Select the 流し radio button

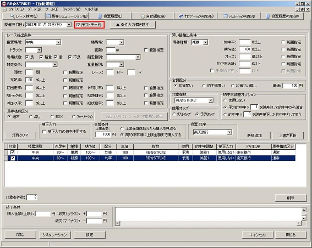[x=30, y=117]
